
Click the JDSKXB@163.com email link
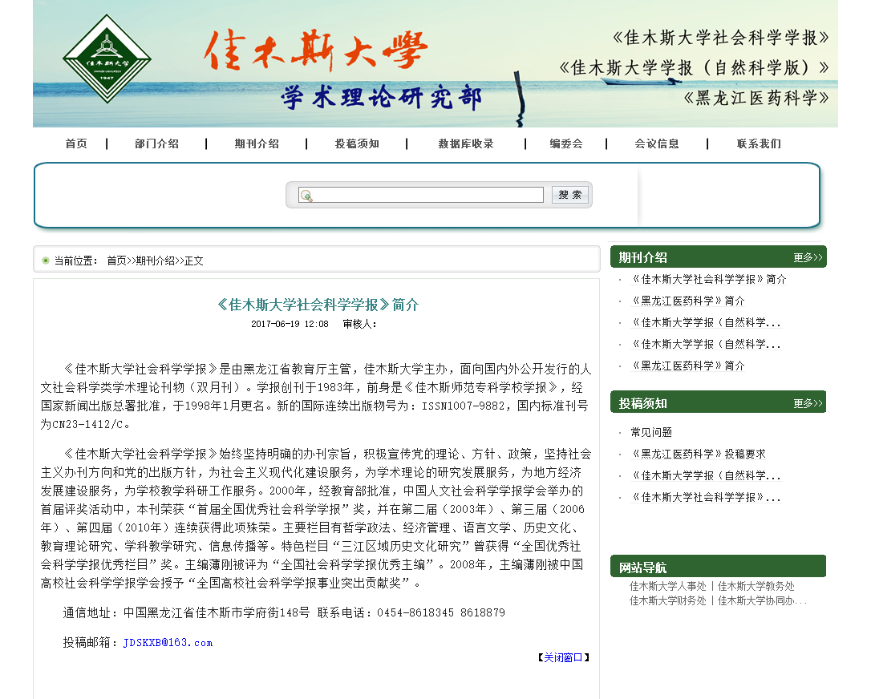(x=168, y=643)
